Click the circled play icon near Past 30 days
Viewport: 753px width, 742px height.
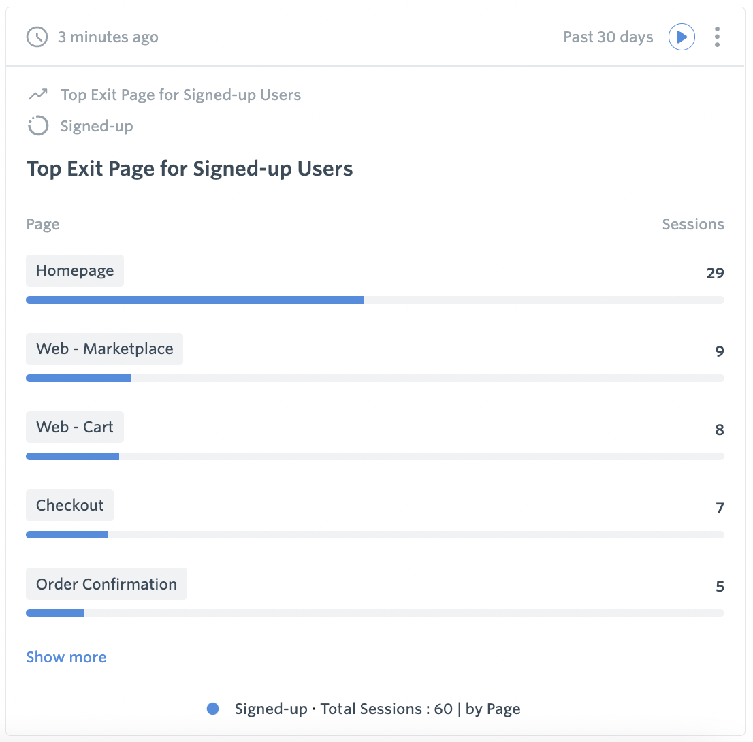coord(682,37)
